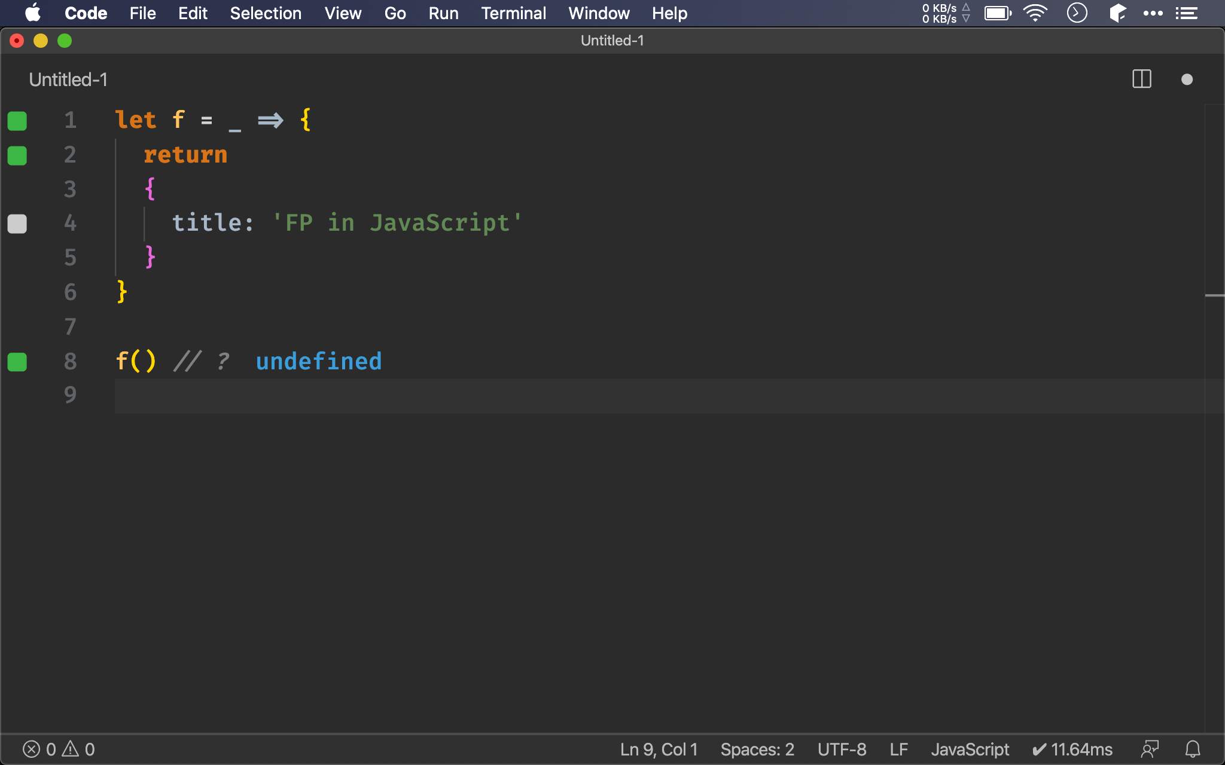Open notifications bell in status bar

coord(1193,749)
